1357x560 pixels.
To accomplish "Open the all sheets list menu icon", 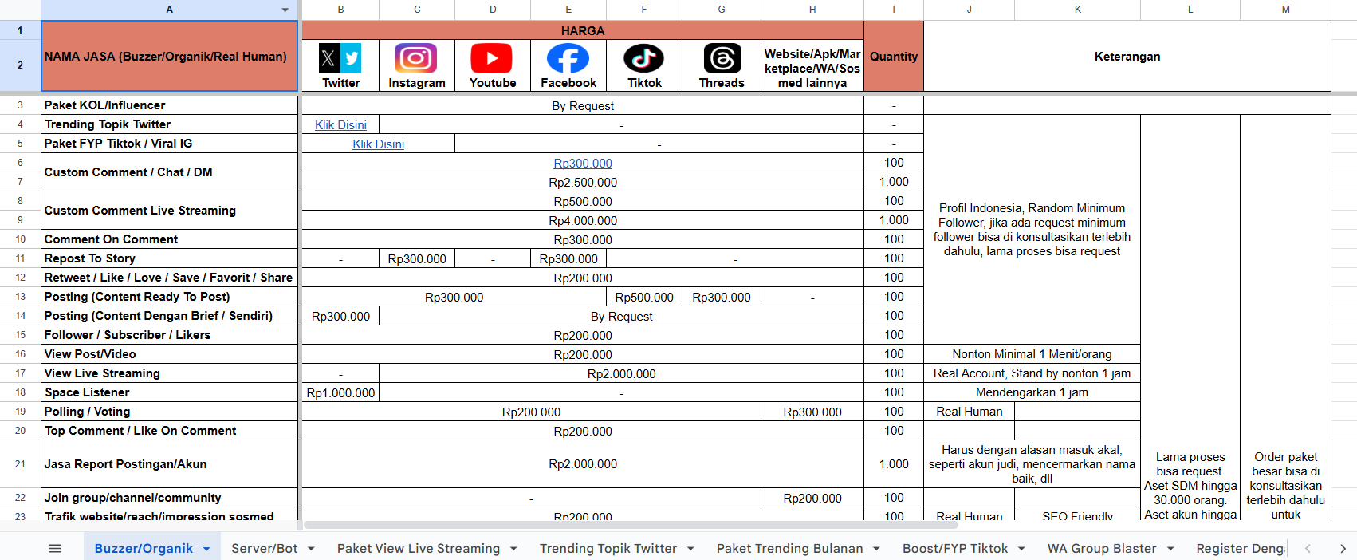I will 55,548.
